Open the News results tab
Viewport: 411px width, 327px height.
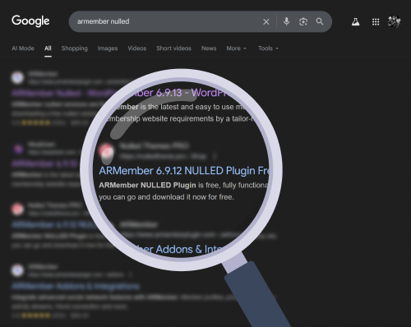[209, 48]
